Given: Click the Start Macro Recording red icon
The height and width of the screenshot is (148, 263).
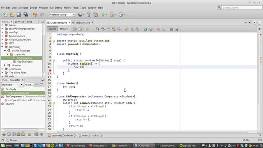Looking at the screenshot, I should tap(158, 29).
